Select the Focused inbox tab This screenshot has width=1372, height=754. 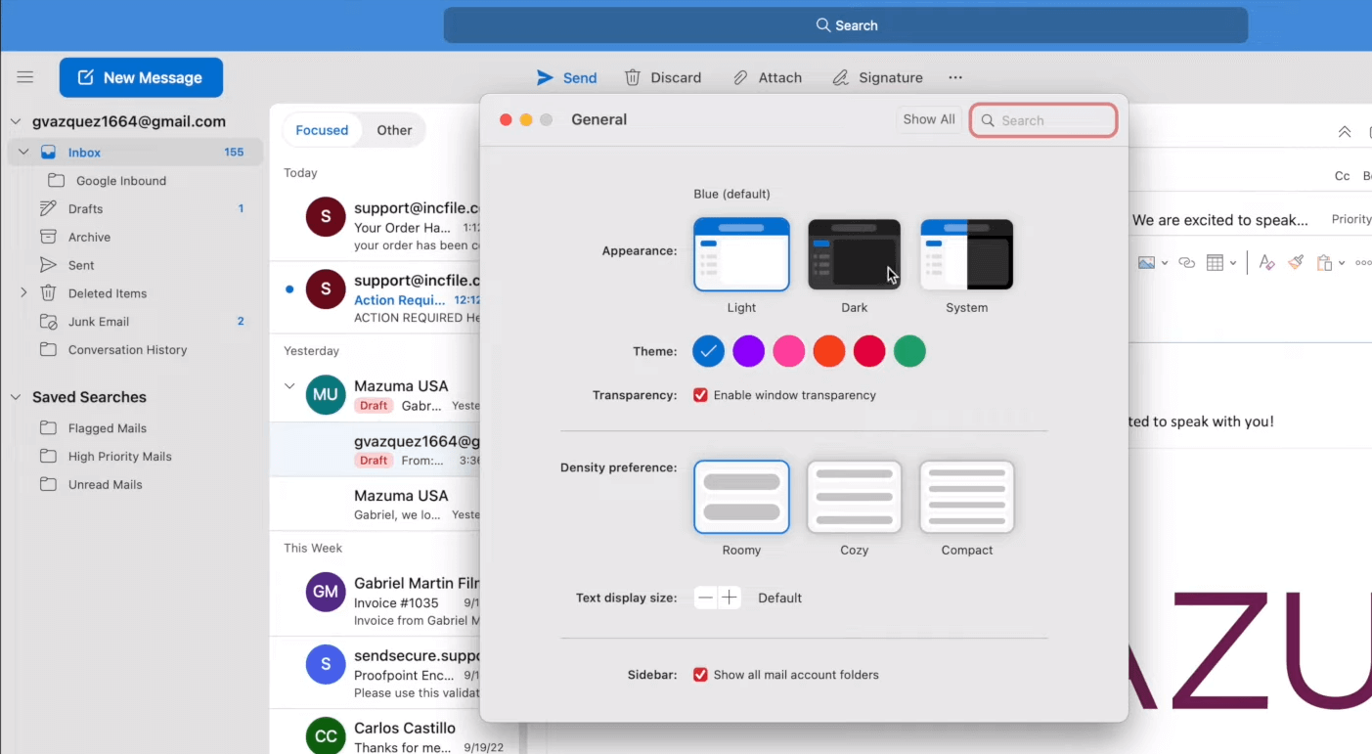322,130
